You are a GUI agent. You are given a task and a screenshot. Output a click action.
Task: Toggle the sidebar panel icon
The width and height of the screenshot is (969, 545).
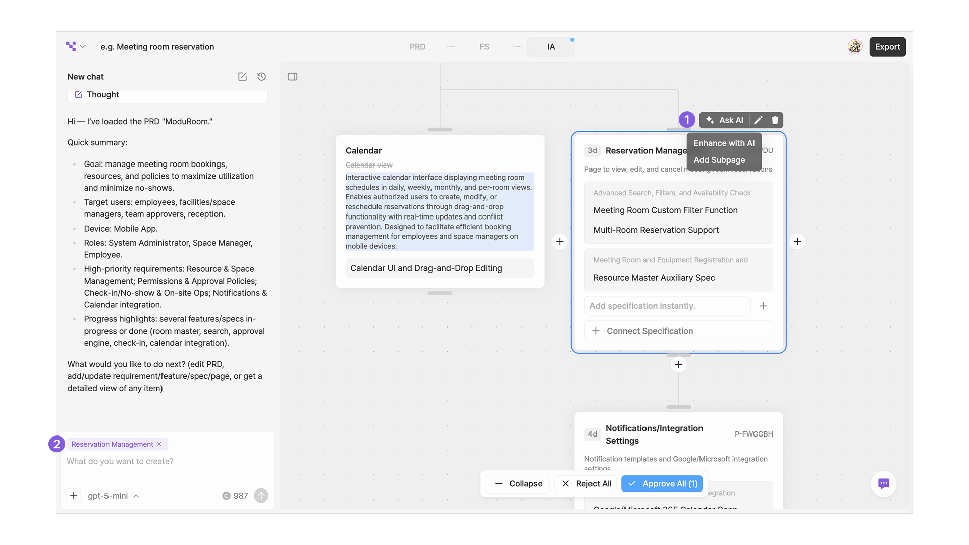(292, 77)
